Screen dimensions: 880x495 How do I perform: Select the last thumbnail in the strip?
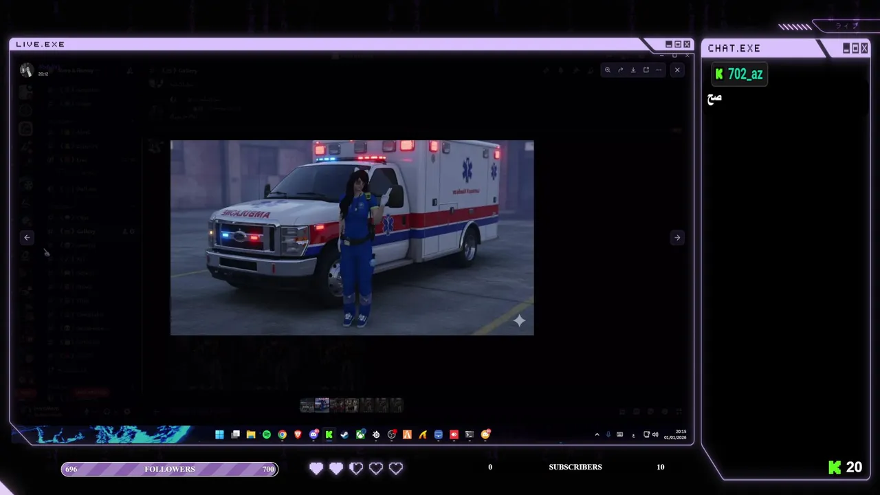click(397, 405)
